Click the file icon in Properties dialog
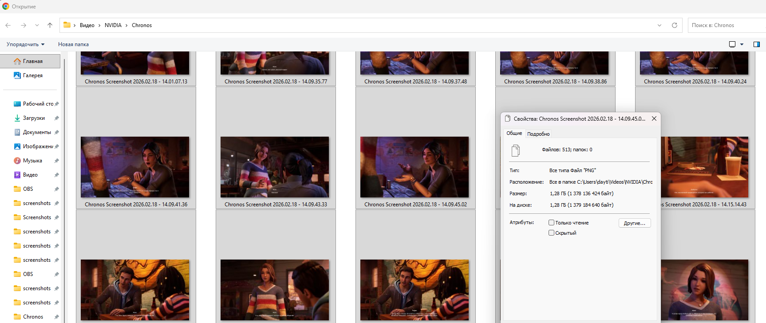The image size is (766, 323). click(x=515, y=151)
